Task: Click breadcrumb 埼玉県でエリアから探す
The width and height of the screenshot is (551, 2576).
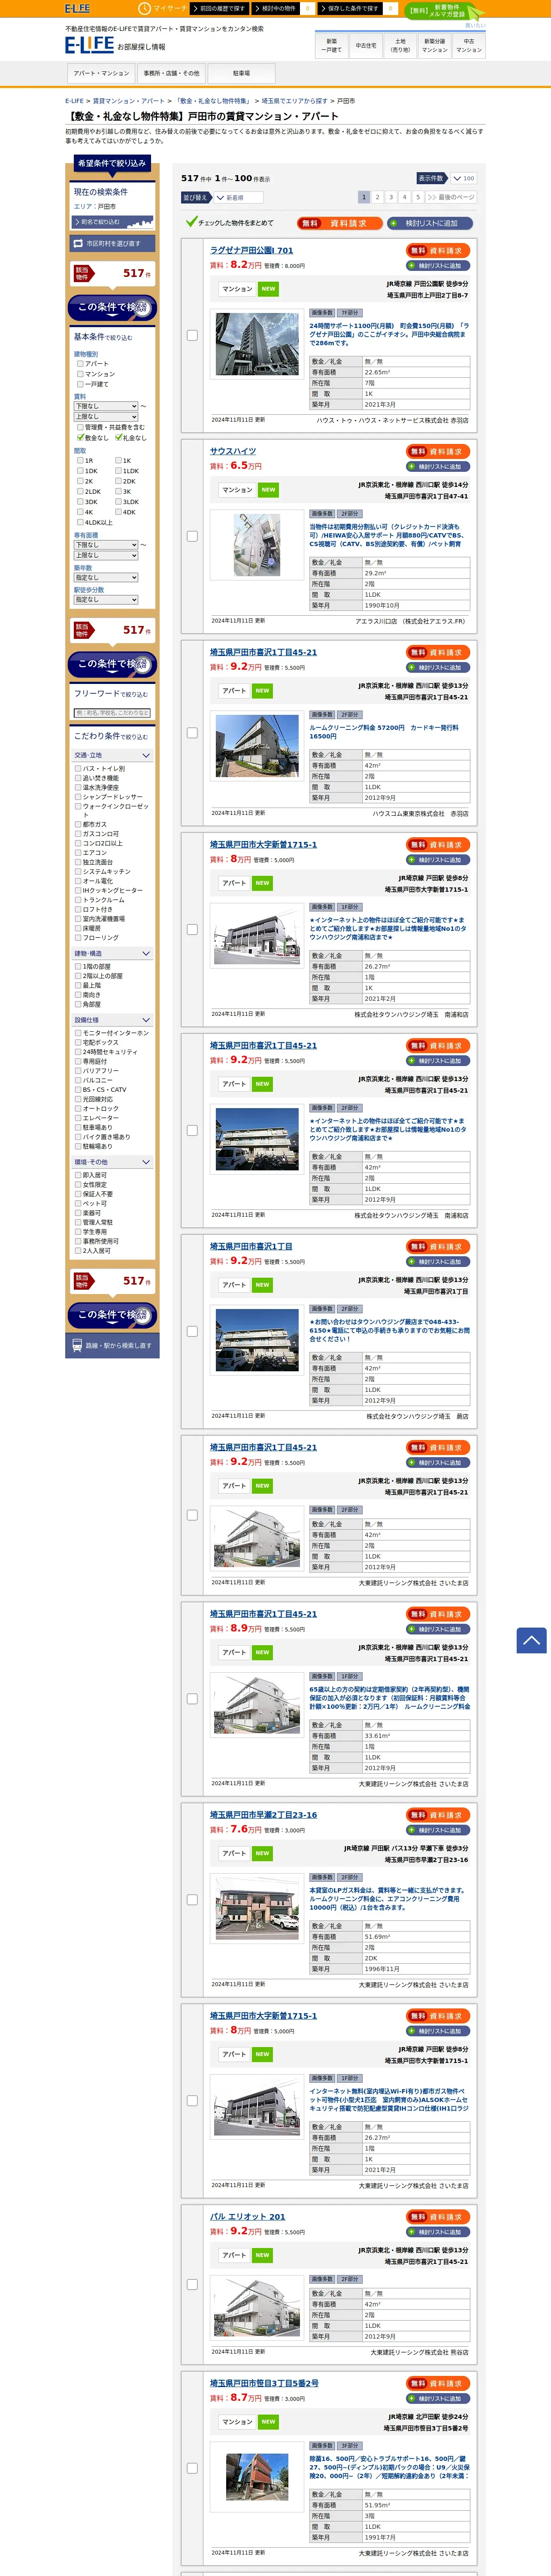Action: tap(294, 101)
